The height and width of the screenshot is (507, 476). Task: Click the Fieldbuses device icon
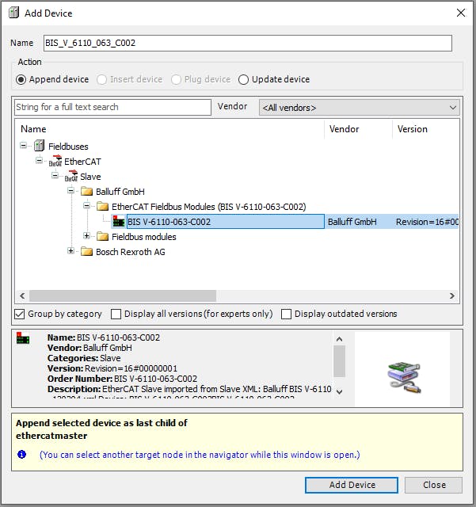39,146
